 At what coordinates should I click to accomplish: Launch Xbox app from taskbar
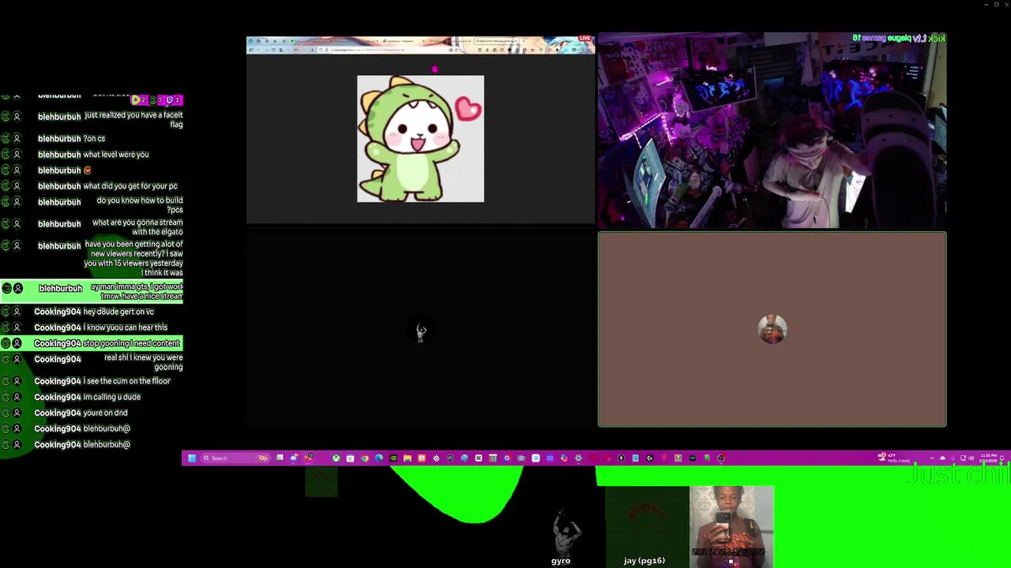pyautogui.click(x=336, y=458)
